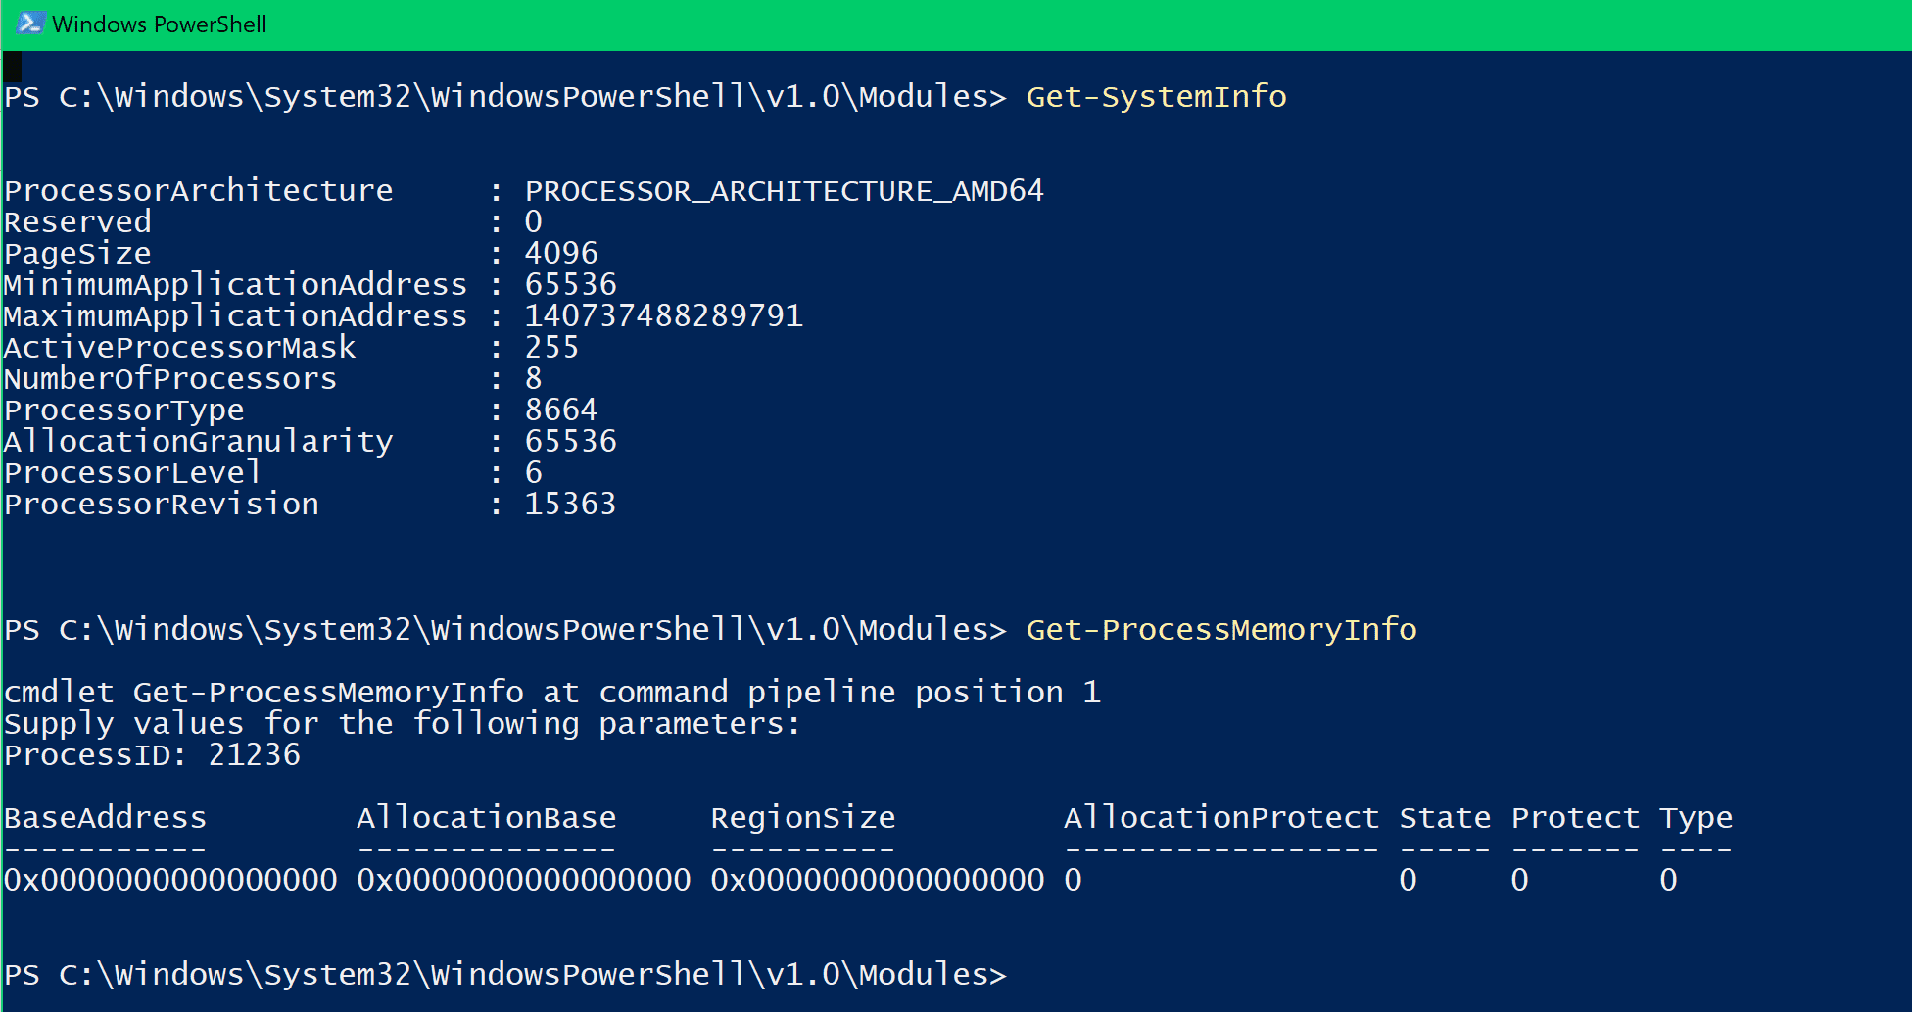Click the ActiveProcessorMask value 255
The width and height of the screenshot is (1912, 1012).
click(552, 347)
